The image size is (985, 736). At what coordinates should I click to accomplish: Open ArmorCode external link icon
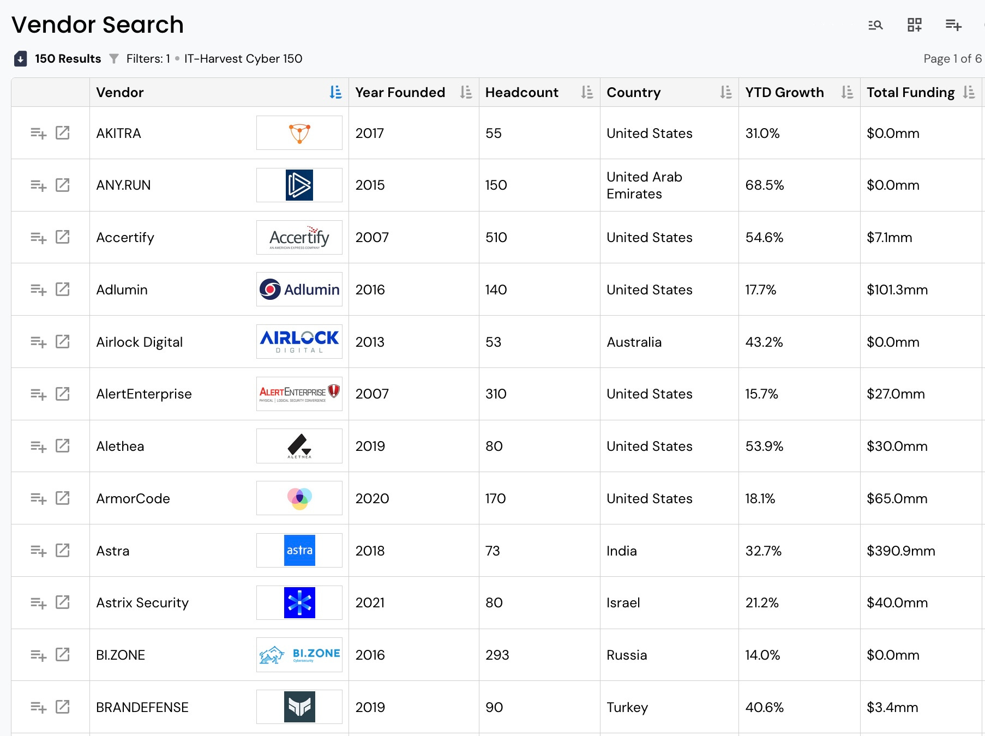(63, 498)
